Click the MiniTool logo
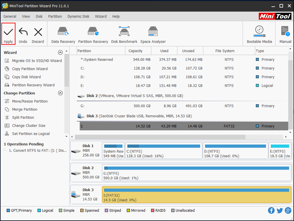The width and height of the screenshot is (294, 221). 275,16
